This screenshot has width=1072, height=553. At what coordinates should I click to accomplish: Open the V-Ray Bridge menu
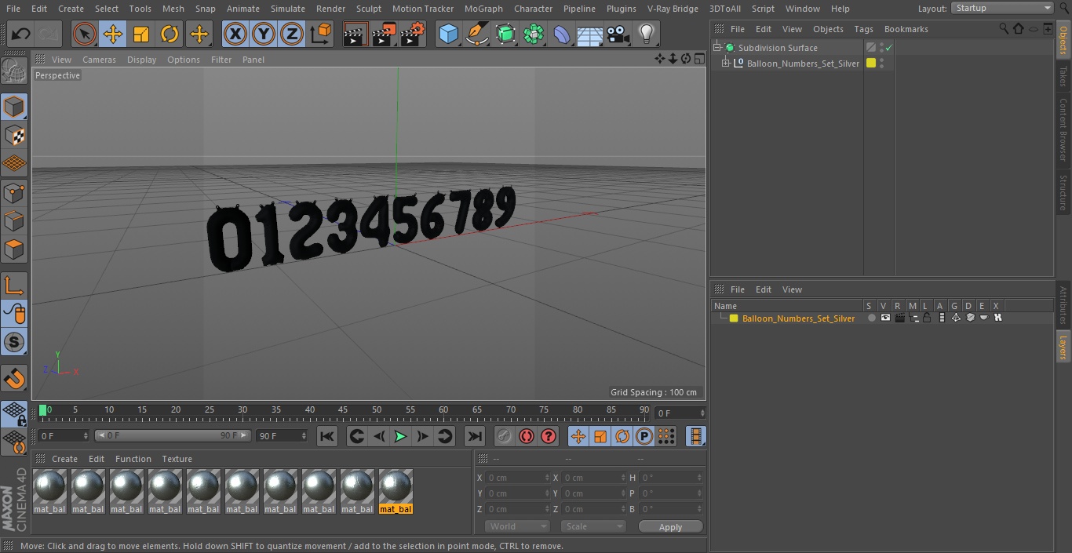click(x=673, y=9)
